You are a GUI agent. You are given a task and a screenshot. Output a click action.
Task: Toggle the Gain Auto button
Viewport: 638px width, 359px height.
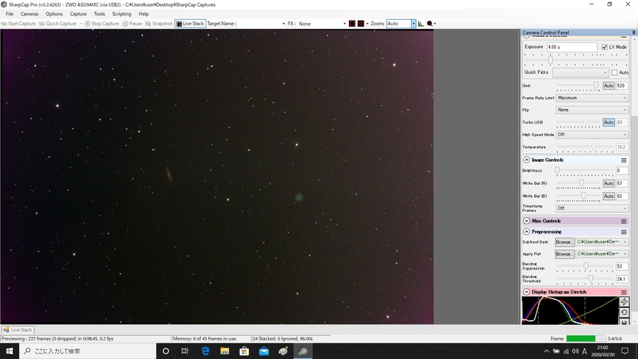(x=609, y=85)
